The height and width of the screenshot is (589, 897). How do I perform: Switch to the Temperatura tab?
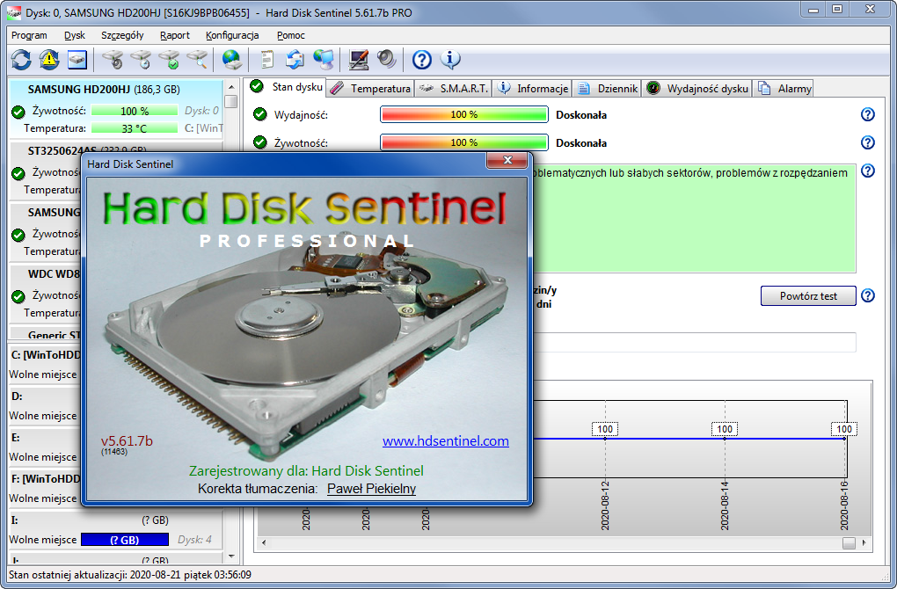pyautogui.click(x=371, y=88)
